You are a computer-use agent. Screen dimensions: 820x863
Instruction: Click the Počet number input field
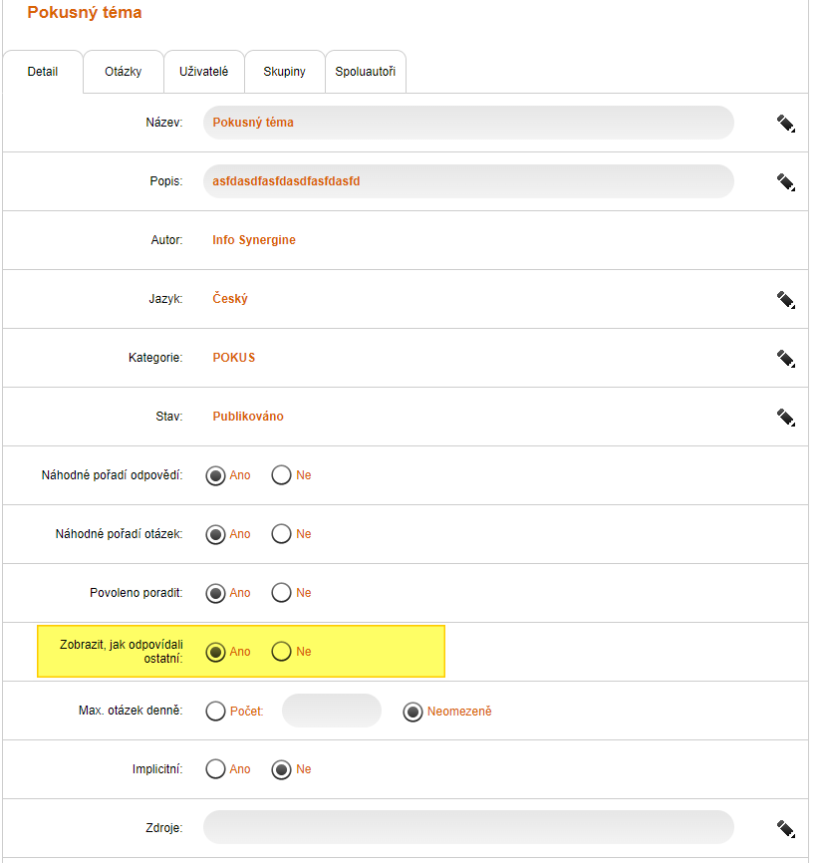(x=332, y=711)
